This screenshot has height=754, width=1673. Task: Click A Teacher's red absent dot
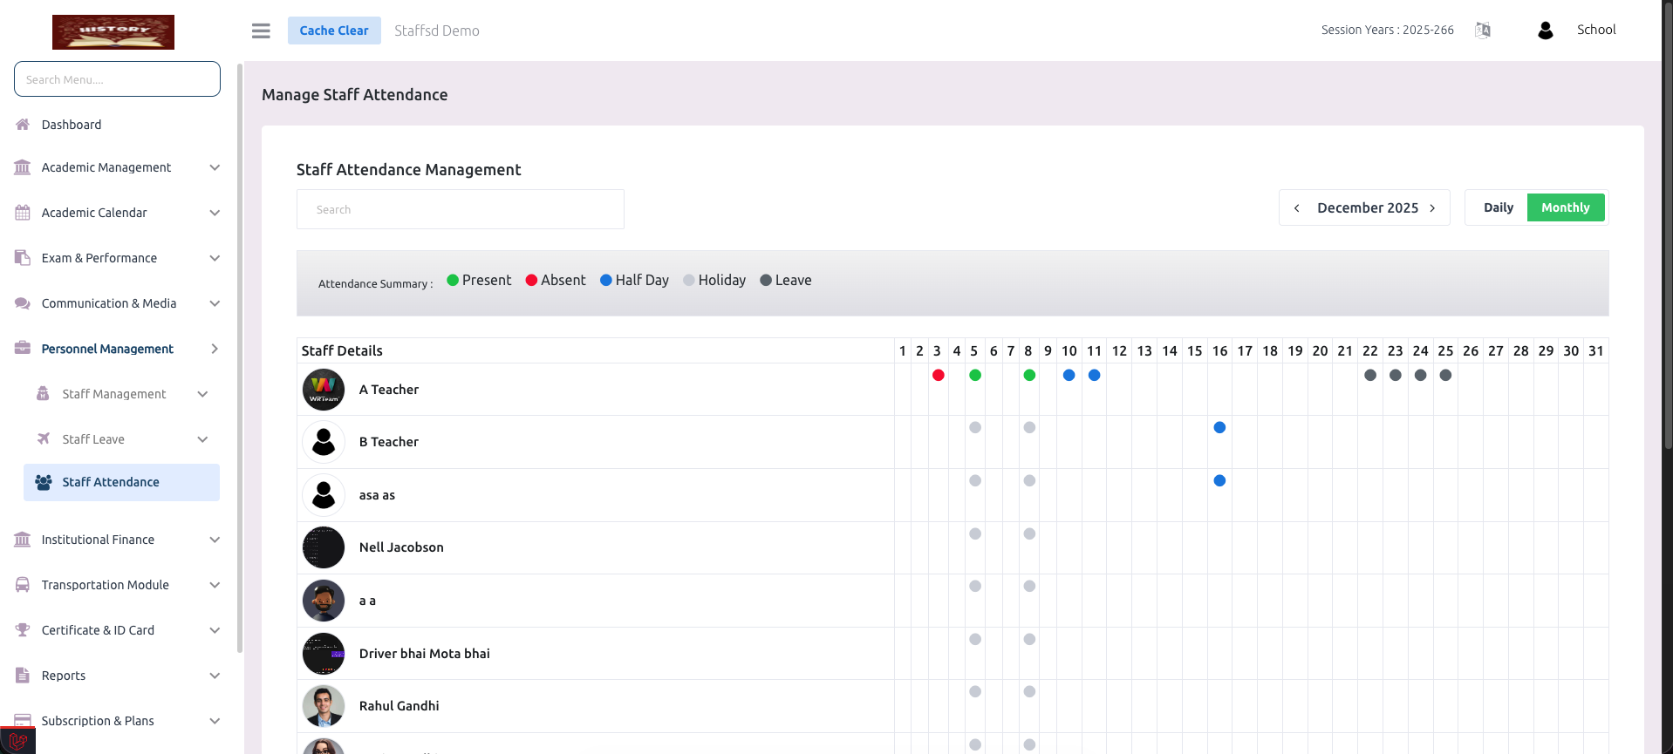tap(938, 376)
